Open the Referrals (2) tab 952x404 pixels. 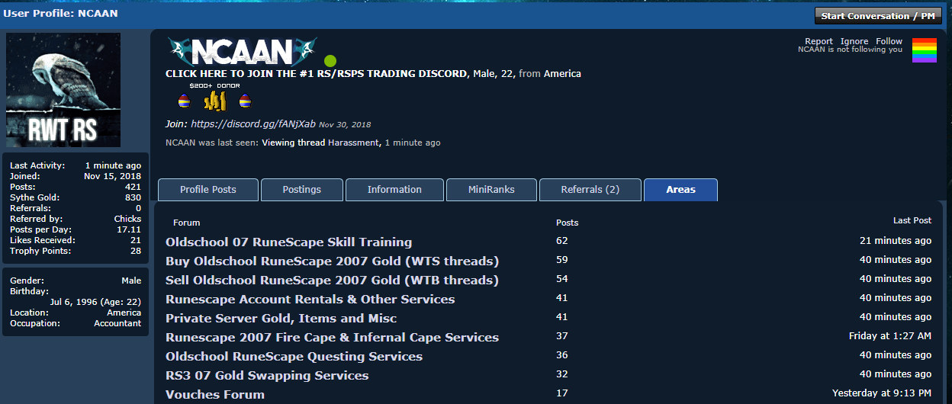pyautogui.click(x=590, y=190)
